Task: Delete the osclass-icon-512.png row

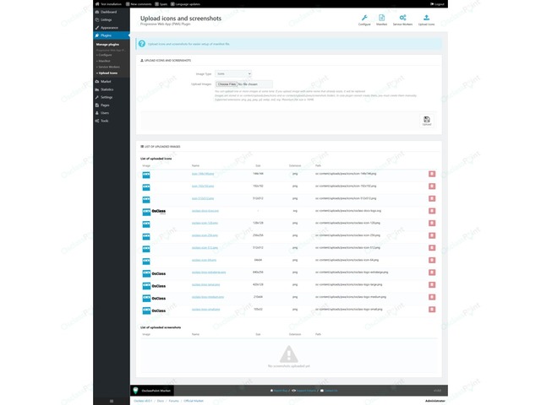Action: click(x=432, y=248)
